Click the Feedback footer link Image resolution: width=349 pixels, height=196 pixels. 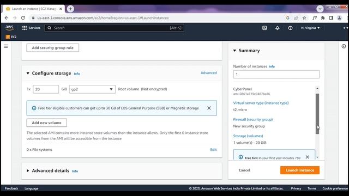coord(11,188)
